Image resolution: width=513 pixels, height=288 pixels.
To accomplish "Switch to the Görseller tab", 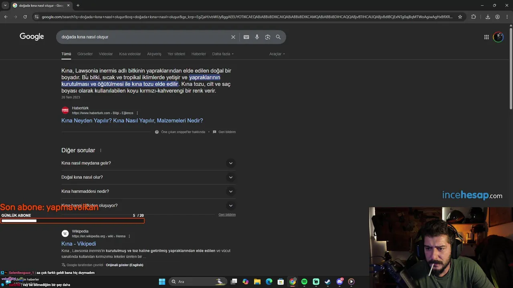I will click(85, 54).
